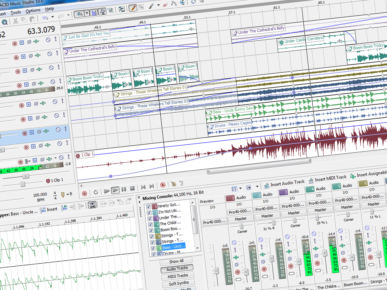Toggle the Chopper link arrow icon
The height and width of the screenshot is (290, 387).
click(92, 205)
